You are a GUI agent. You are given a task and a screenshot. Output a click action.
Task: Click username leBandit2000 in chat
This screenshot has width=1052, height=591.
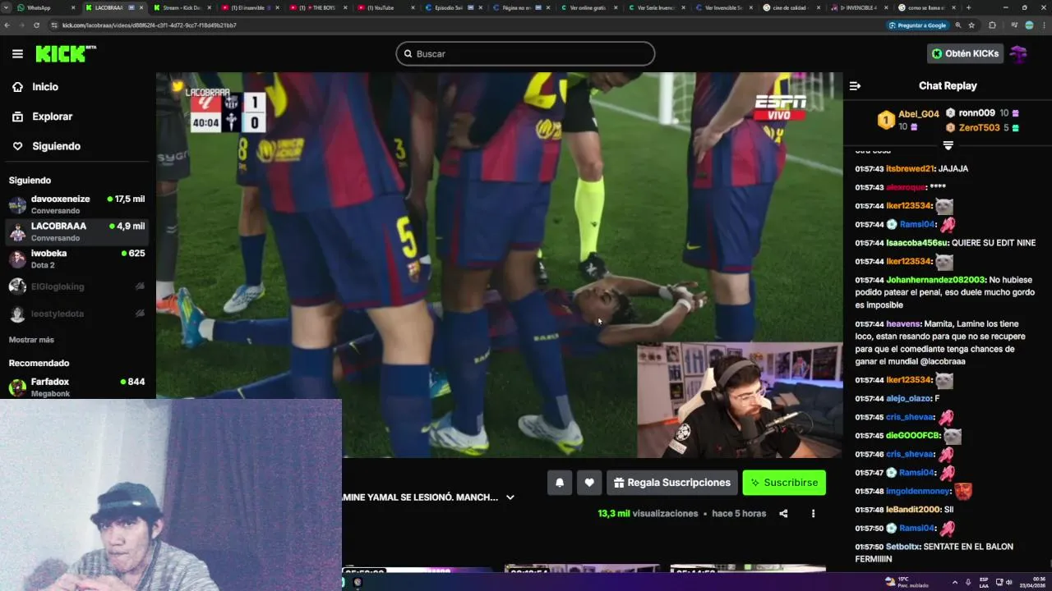click(912, 510)
